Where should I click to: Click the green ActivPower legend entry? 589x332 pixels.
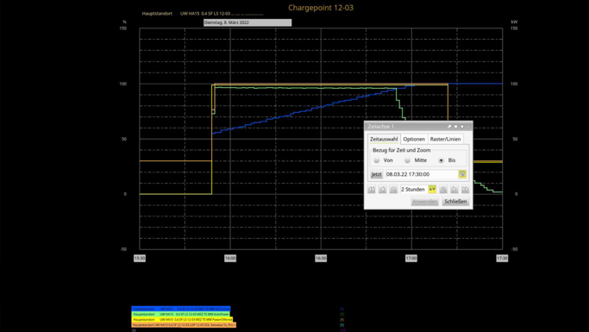tap(181, 314)
